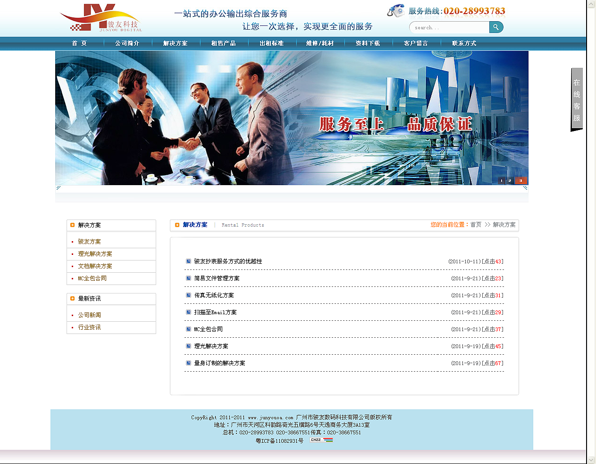Open the 资料下载 navigation item
Viewport: 596px width, 464px height.
pyautogui.click(x=368, y=43)
